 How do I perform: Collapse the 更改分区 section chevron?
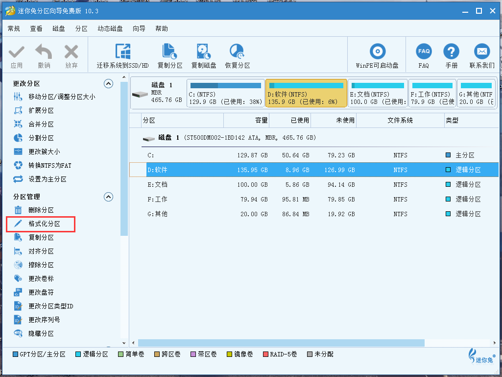109,84
